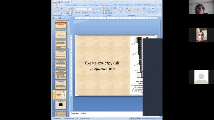214x120 pixels.
Task: Click the 'Слайд 8 из 19' status indicator
Action: point(57,118)
